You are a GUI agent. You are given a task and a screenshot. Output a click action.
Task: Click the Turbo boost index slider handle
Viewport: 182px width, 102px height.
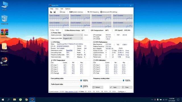[x=81, y=86]
